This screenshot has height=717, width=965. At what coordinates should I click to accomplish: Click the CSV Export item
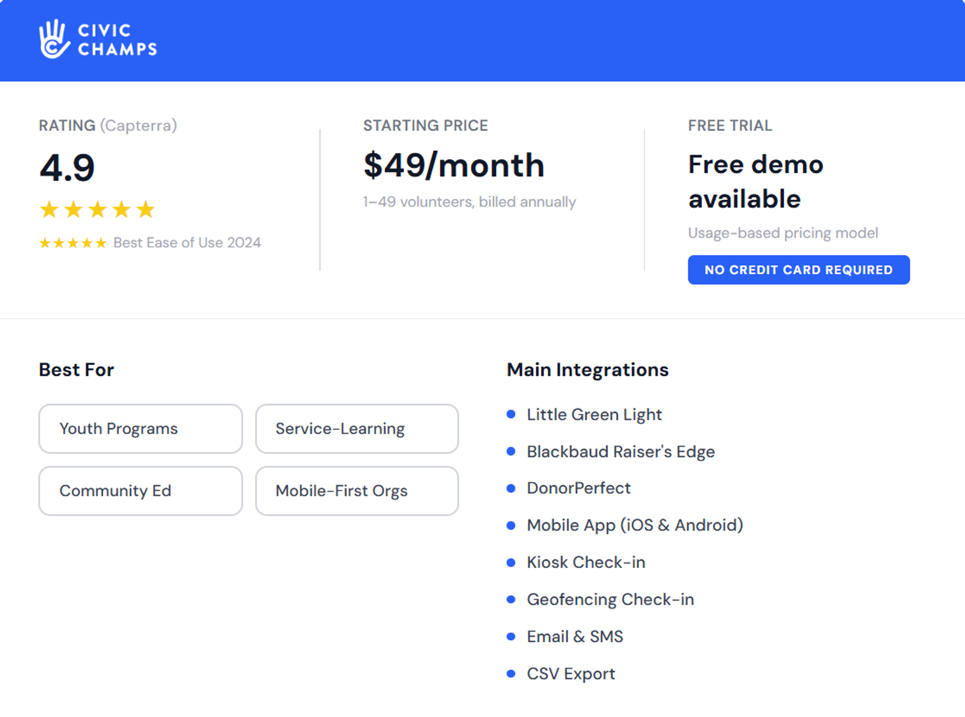coord(571,674)
